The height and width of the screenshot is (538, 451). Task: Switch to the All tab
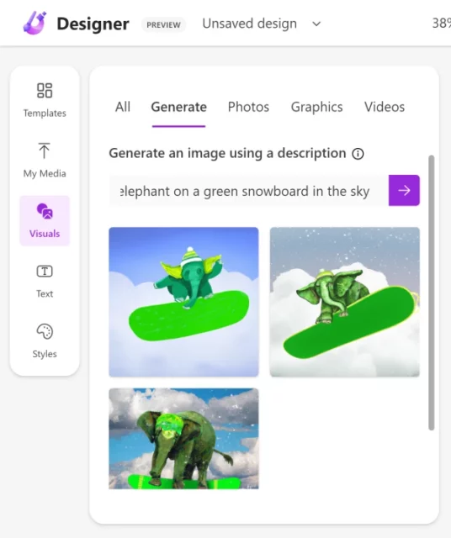pos(123,107)
